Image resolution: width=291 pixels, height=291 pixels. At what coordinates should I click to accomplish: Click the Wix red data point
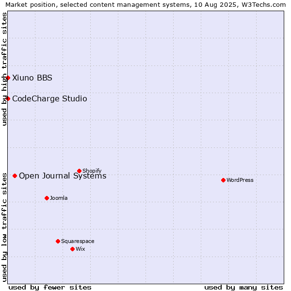pos(73,249)
